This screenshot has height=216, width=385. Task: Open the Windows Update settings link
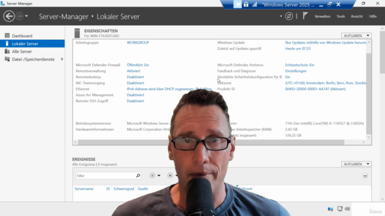pyautogui.click(x=325, y=43)
